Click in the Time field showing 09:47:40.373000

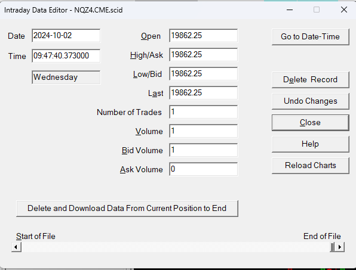click(66, 55)
